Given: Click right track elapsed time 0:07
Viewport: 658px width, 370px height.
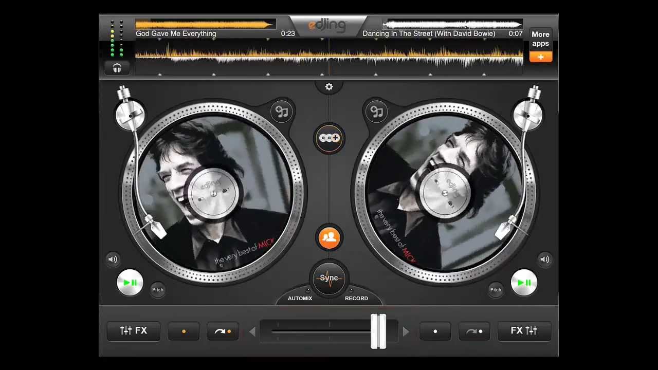Looking at the screenshot, I should [516, 34].
